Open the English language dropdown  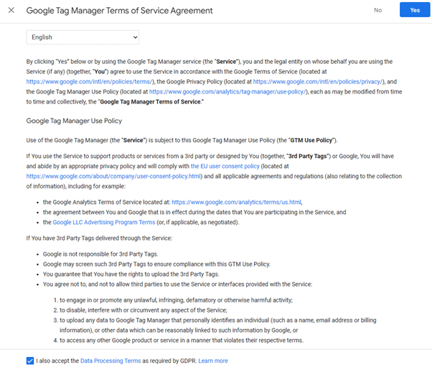(x=83, y=37)
